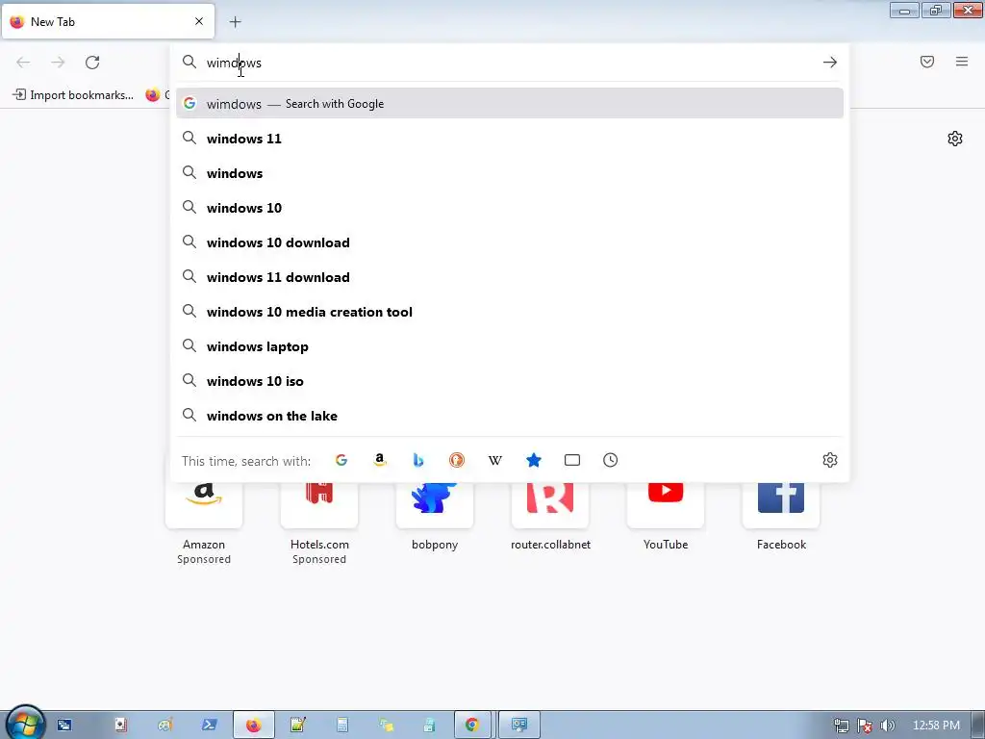Viewport: 985px width, 739px height.
Task: Click the volume speaker tray icon
Action: coord(888,726)
